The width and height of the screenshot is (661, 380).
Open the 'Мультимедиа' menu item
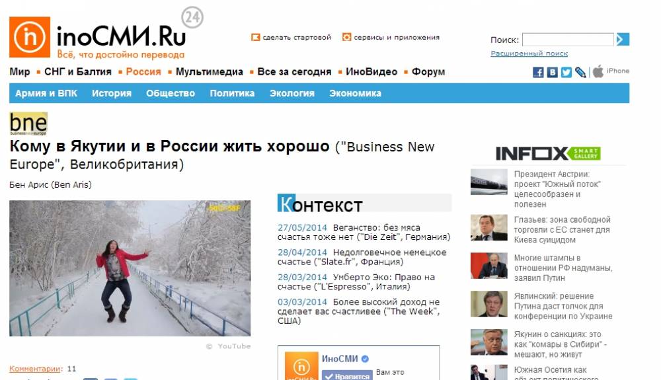pyautogui.click(x=209, y=71)
